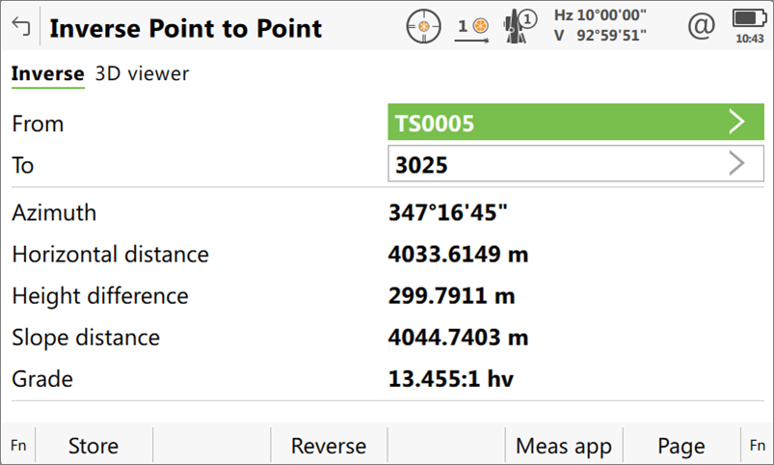Select the From field TS0005
Screen dimensions: 774x465
554,123
